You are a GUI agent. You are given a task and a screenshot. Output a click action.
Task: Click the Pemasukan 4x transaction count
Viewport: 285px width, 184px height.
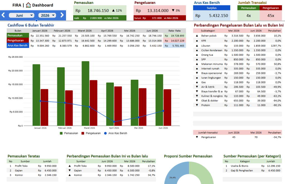coord(249,16)
